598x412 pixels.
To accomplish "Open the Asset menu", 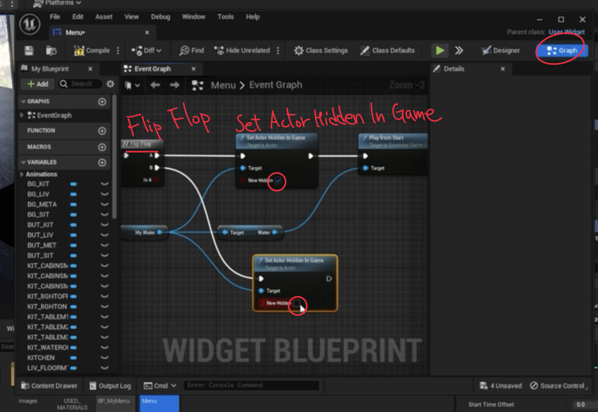I will [x=103, y=17].
